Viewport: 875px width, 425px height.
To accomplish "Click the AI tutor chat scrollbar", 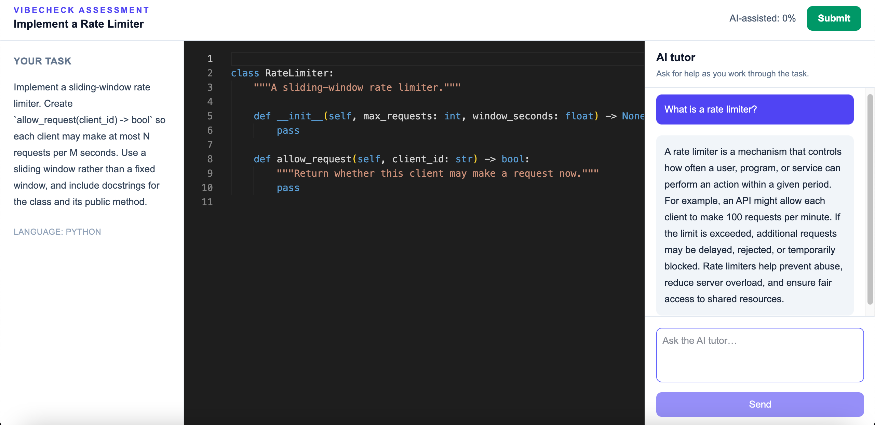I will [x=870, y=200].
